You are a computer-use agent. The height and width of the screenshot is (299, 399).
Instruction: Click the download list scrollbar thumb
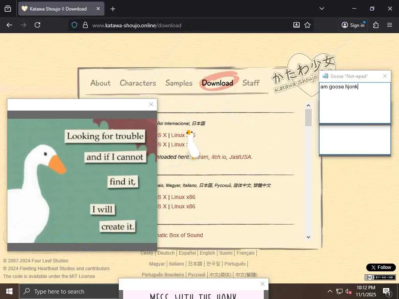click(x=308, y=118)
